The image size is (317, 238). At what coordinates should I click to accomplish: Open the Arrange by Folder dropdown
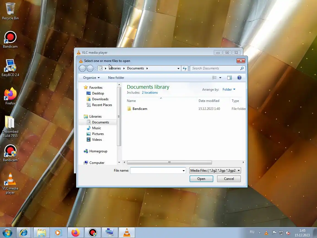point(229,90)
